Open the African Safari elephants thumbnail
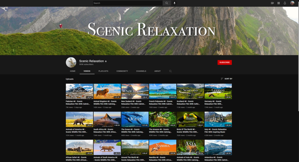The height and width of the screenshot is (162, 299). pyautogui.click(x=79, y=147)
